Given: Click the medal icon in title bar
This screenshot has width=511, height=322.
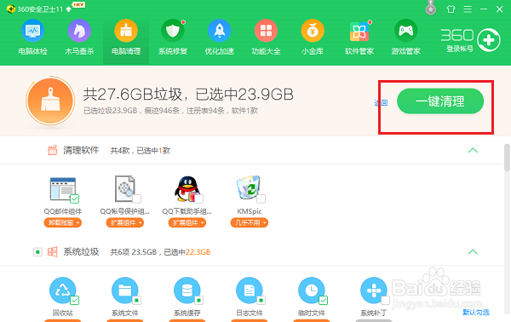Looking at the screenshot, I should (431, 9).
